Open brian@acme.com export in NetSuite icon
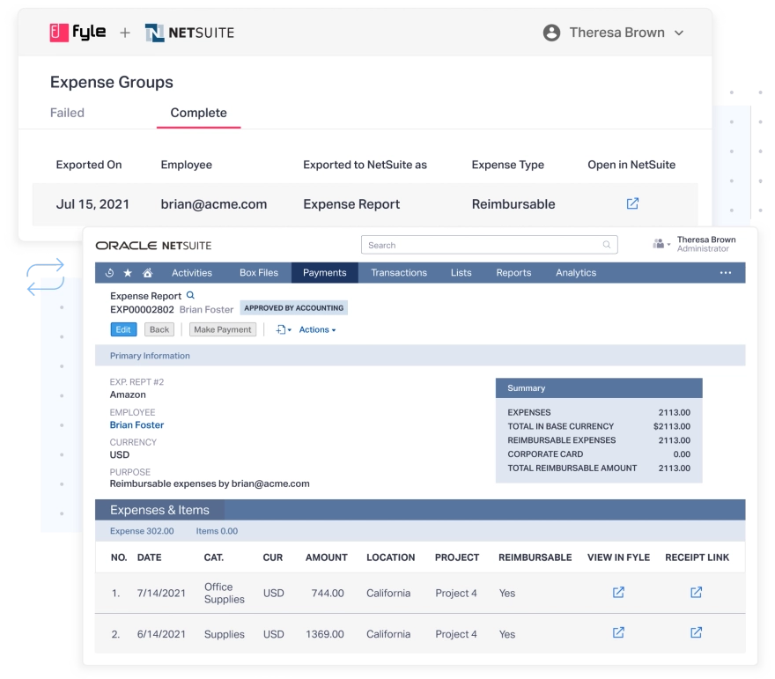This screenshot has width=775, height=679. click(632, 203)
